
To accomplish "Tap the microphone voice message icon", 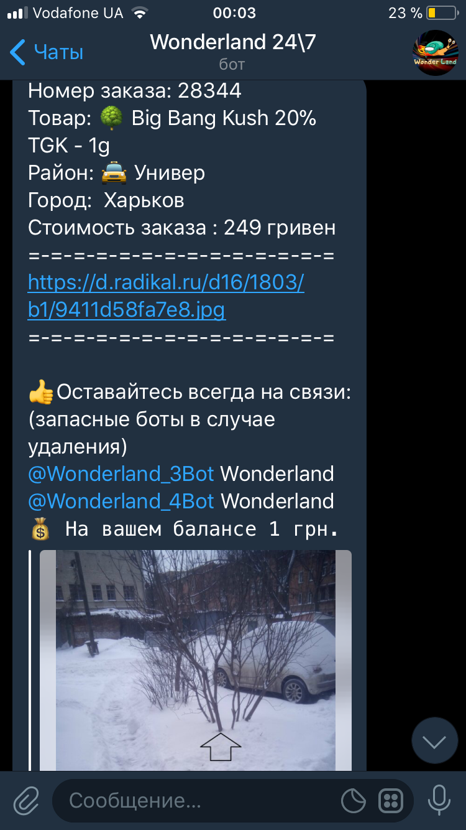I will (x=439, y=800).
